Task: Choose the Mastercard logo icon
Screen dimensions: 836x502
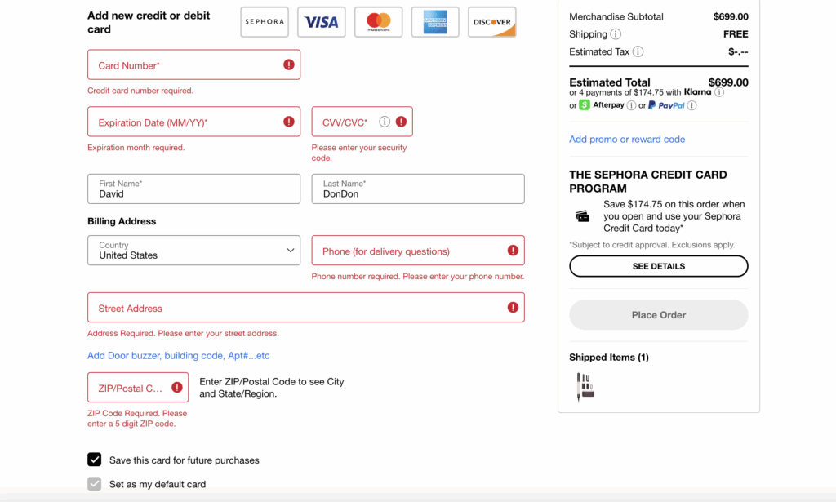Action: [378, 22]
